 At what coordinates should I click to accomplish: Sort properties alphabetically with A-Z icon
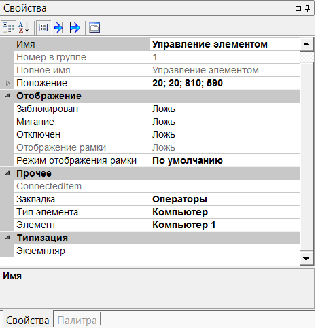[x=24, y=28]
